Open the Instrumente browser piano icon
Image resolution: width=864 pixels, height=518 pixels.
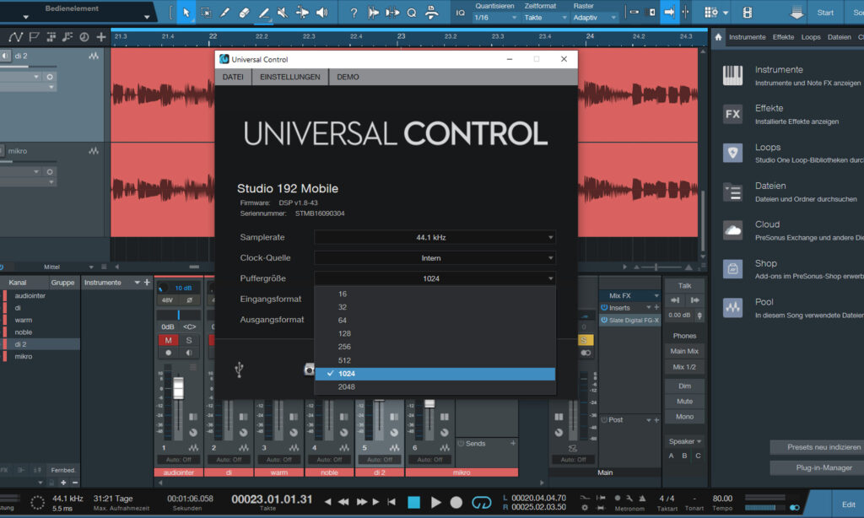pyautogui.click(x=732, y=75)
